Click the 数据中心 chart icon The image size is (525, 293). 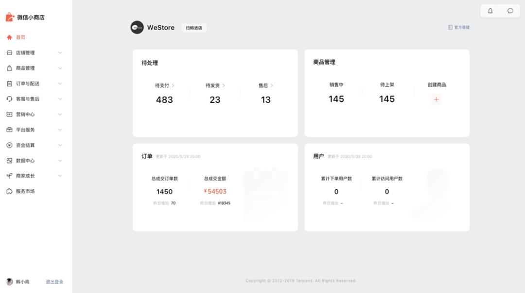[x=9, y=161]
